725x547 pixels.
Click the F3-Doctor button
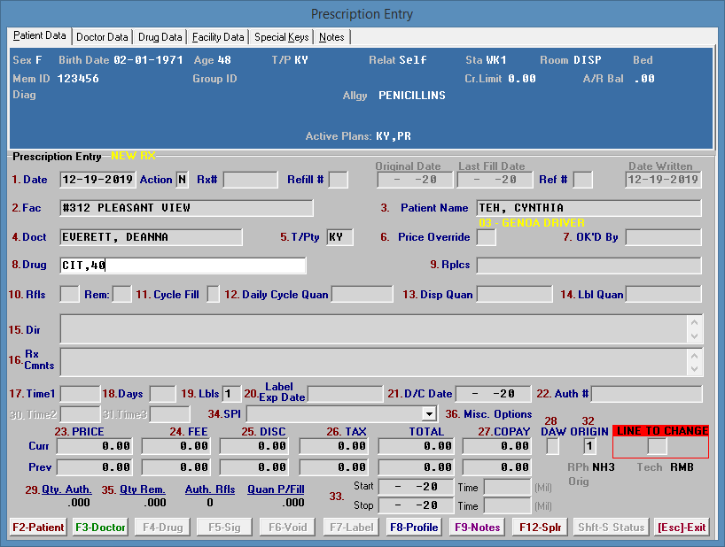click(x=100, y=528)
